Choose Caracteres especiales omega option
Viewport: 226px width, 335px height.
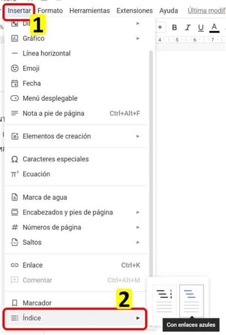click(x=76, y=159)
